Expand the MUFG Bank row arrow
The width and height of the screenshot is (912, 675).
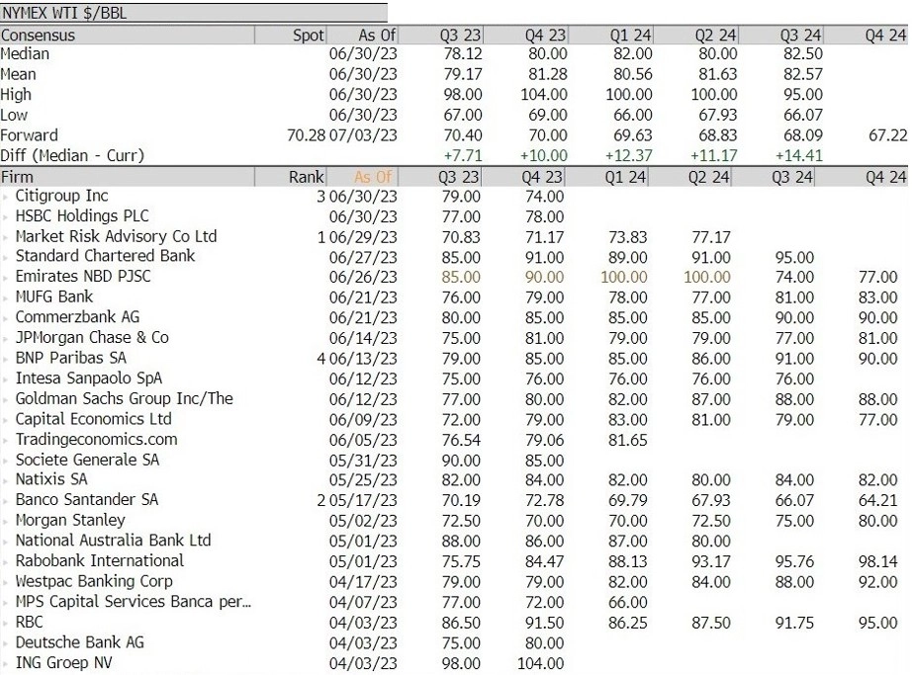(x=6, y=298)
